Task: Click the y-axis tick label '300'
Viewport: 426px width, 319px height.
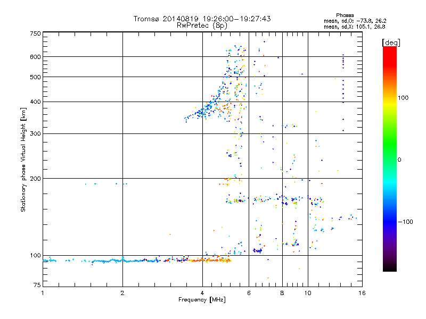Action: (x=35, y=134)
